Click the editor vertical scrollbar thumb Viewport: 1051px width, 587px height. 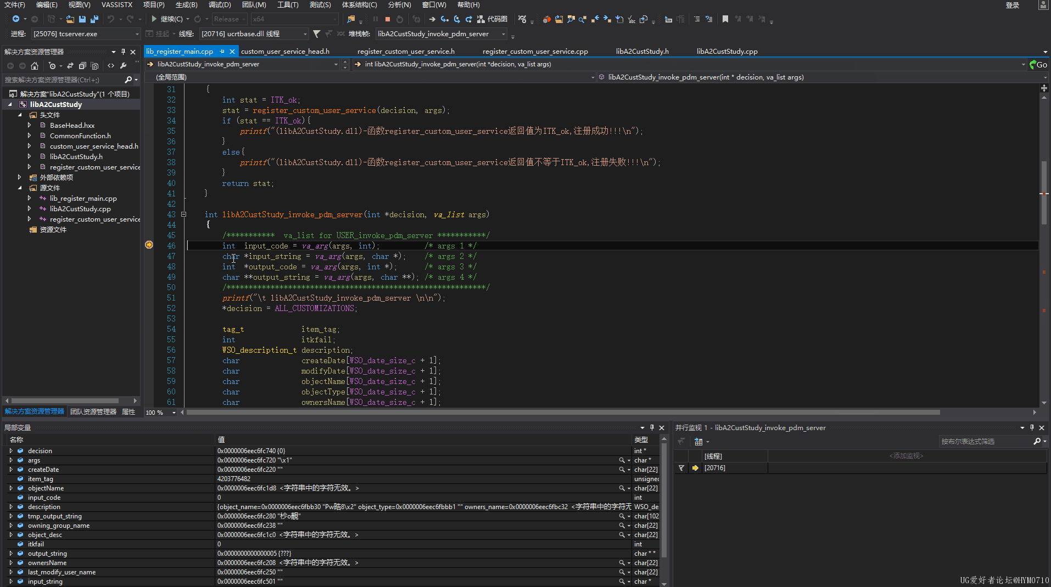[x=1044, y=192]
